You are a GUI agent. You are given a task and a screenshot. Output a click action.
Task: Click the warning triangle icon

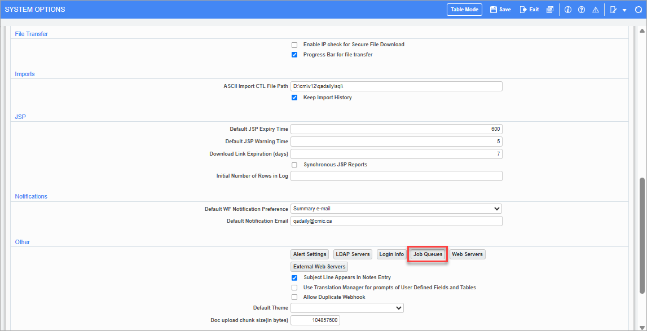(595, 9)
